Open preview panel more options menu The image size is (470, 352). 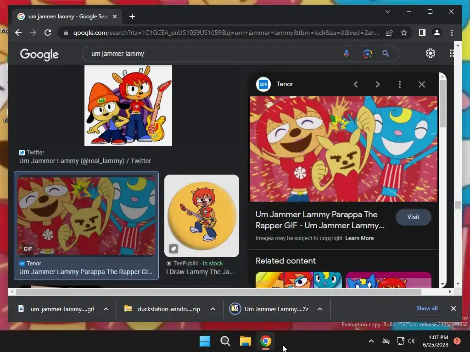(400, 84)
